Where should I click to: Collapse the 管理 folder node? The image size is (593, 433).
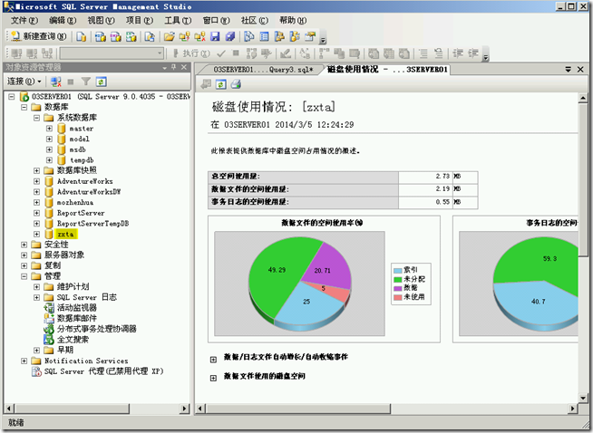tap(24, 276)
